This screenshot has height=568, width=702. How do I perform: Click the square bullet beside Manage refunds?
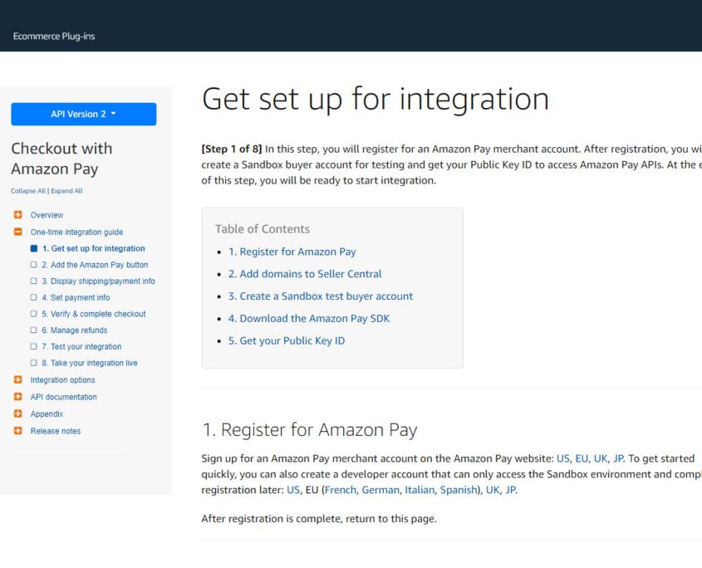click(x=33, y=331)
